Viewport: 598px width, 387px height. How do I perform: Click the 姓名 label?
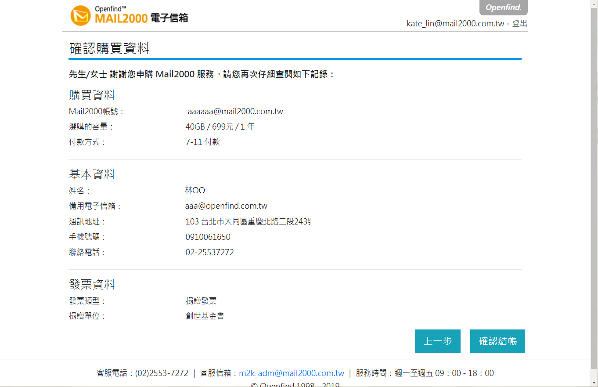point(79,191)
